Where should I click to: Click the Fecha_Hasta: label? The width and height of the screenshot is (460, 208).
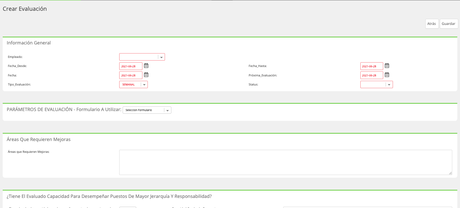click(258, 66)
